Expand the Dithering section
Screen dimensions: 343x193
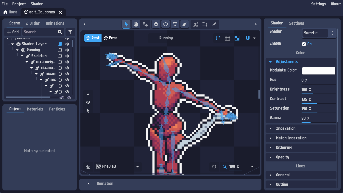(284, 147)
